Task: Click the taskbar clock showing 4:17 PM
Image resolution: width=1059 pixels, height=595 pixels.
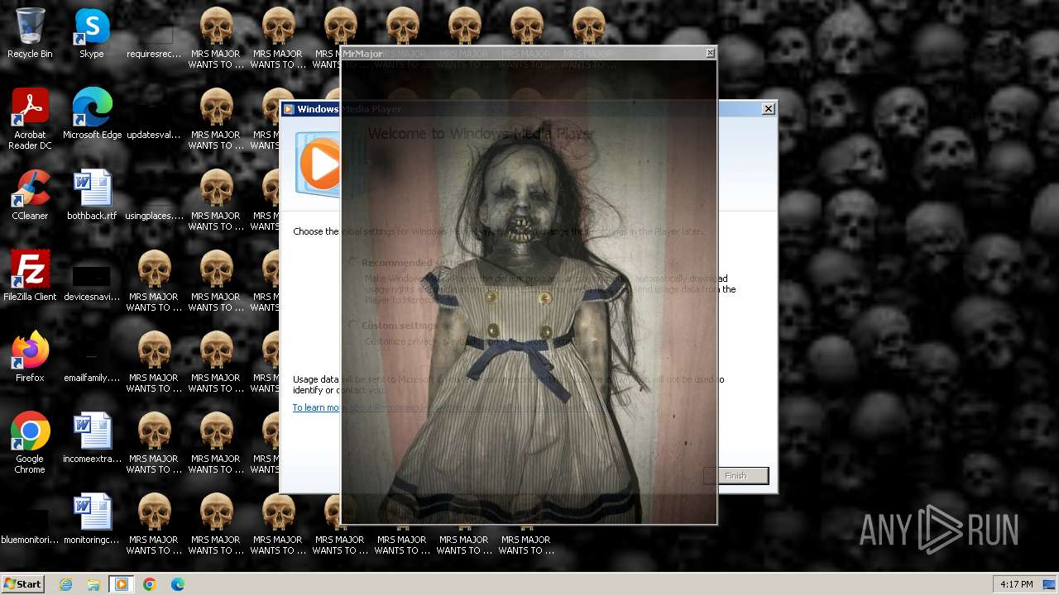Action: click(x=1017, y=584)
